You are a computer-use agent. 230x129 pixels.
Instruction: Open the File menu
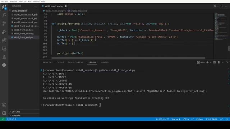tap(2, 1)
